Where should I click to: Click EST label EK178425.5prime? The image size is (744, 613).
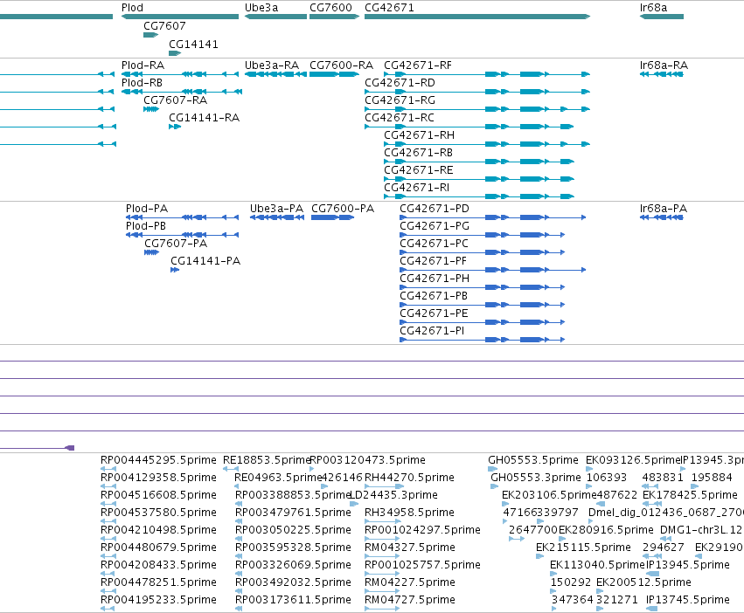[x=690, y=495]
